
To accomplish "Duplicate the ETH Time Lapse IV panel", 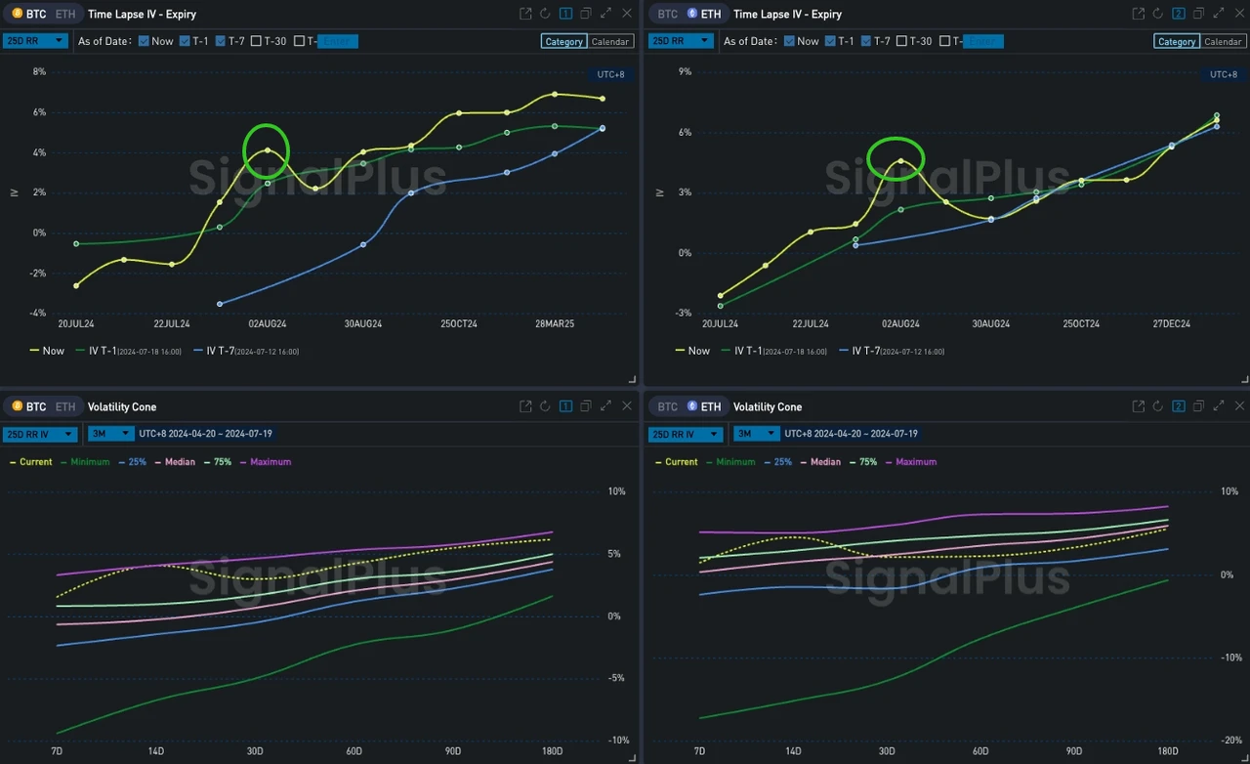I will (1198, 14).
